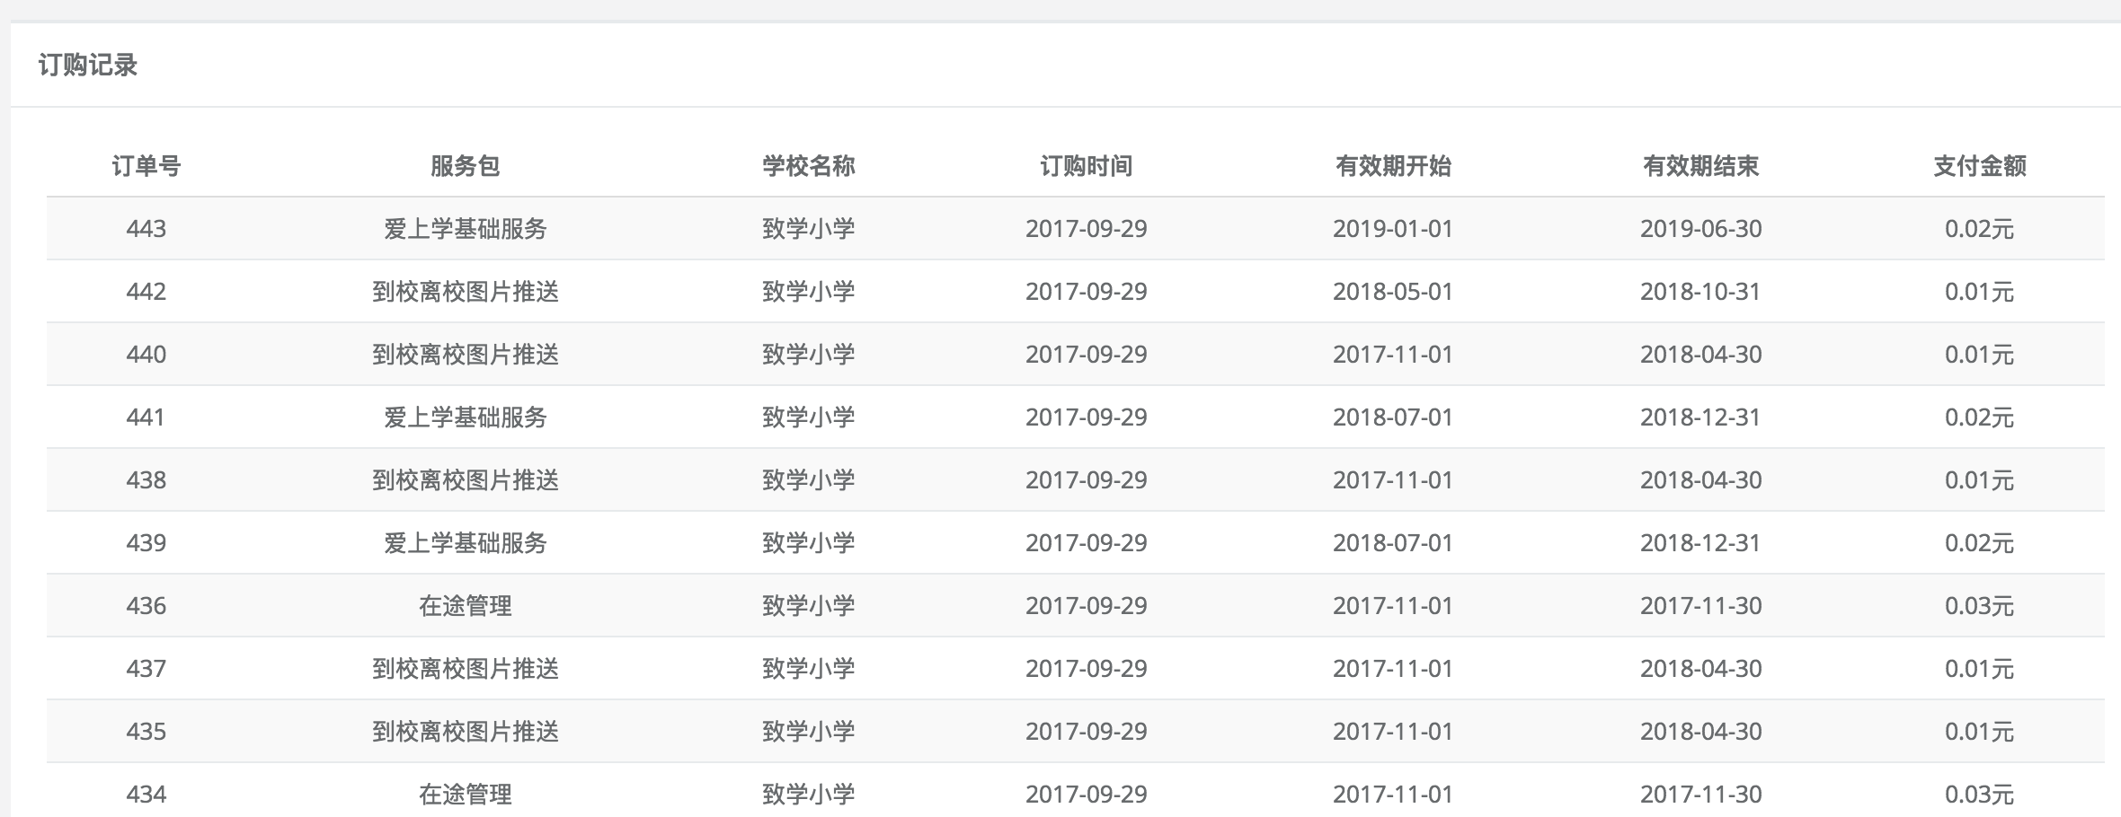
Task: Click order 437's validity end date
Action: 1699,669
